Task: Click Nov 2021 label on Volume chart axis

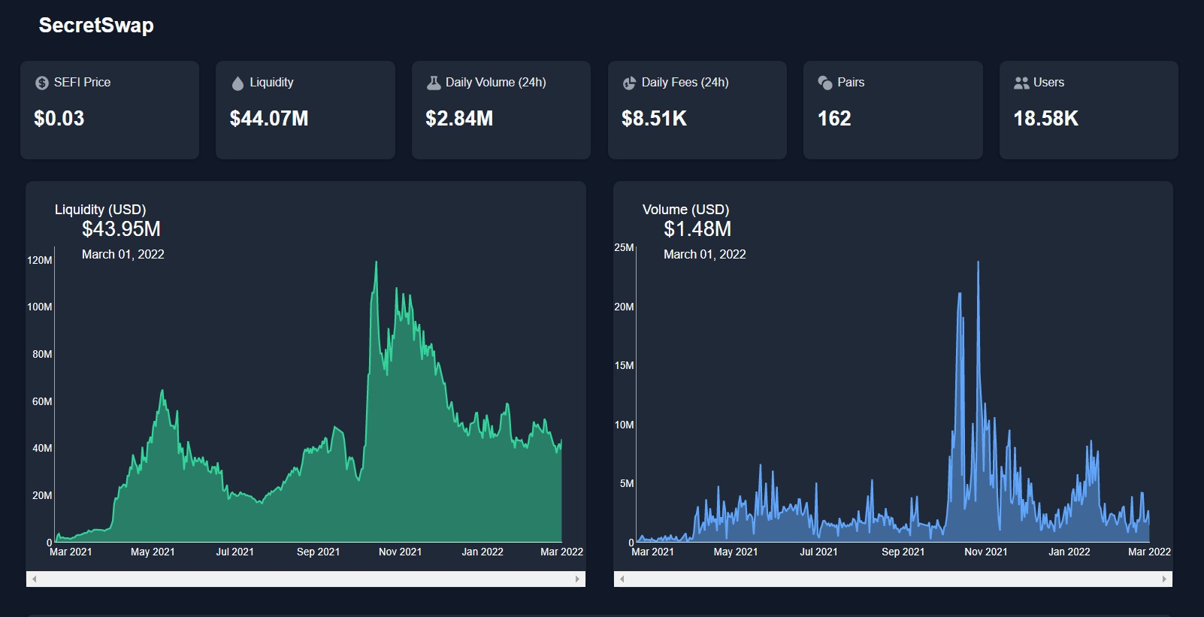Action: tap(986, 552)
